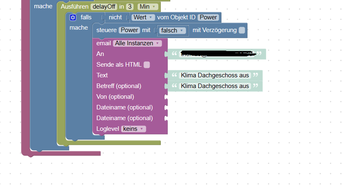Expand the Wert dropdown

(143, 17)
